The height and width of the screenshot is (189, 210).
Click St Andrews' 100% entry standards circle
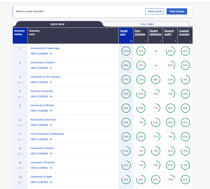click(x=141, y=80)
